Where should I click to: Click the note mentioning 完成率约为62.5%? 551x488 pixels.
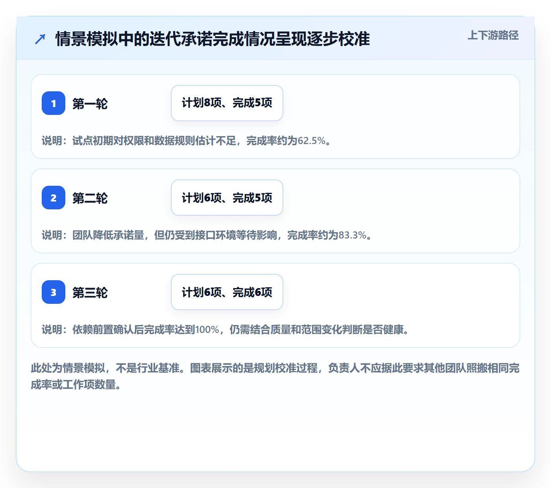tap(187, 141)
